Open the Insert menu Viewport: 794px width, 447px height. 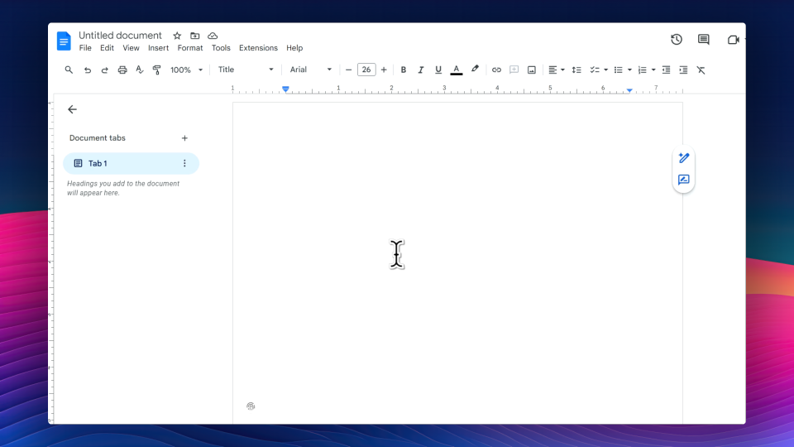click(158, 48)
